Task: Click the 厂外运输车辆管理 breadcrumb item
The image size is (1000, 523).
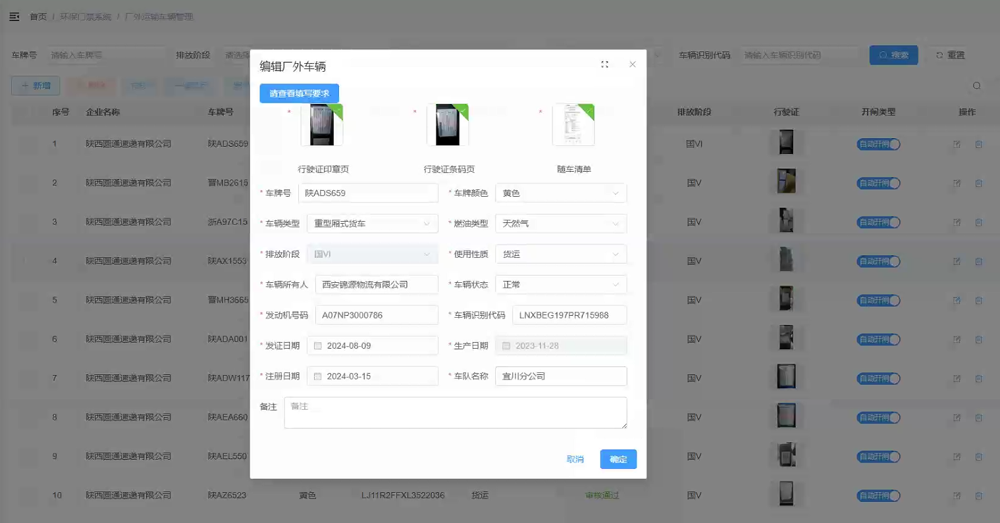Action: 159,16
